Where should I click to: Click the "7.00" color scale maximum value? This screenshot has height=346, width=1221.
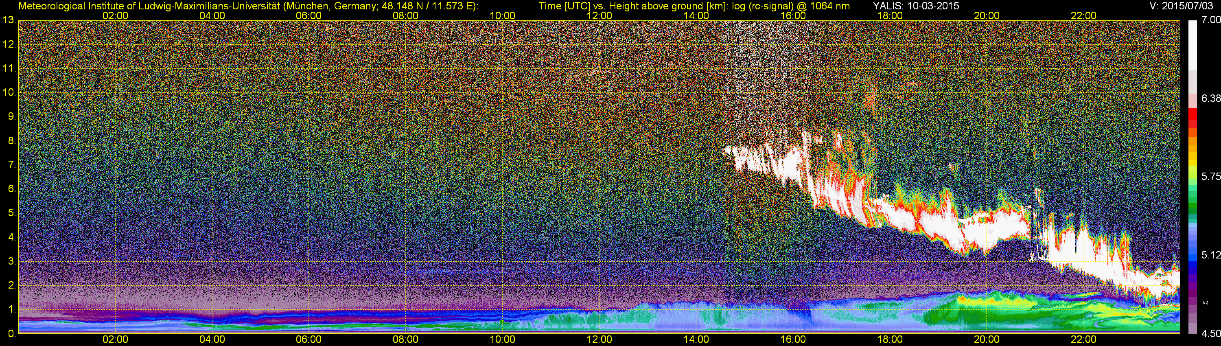click(1211, 20)
